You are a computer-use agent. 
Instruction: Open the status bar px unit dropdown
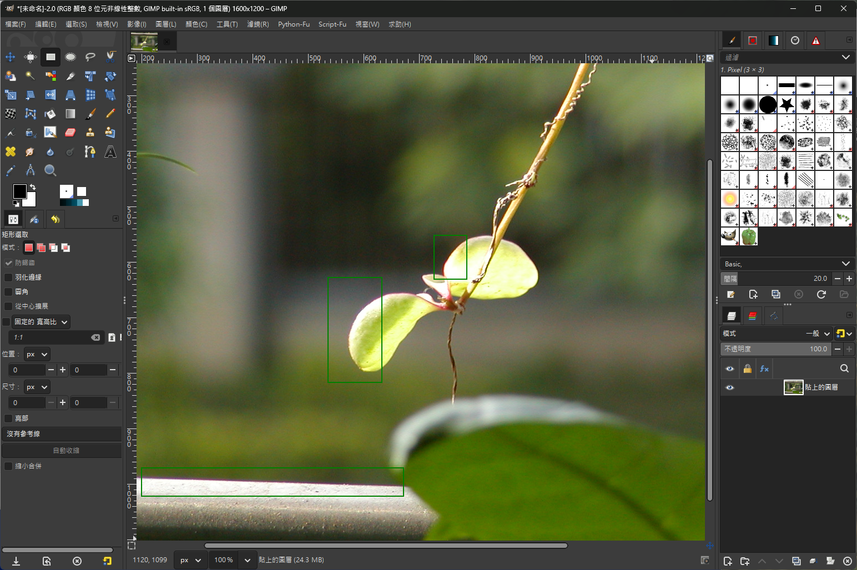[x=190, y=560]
